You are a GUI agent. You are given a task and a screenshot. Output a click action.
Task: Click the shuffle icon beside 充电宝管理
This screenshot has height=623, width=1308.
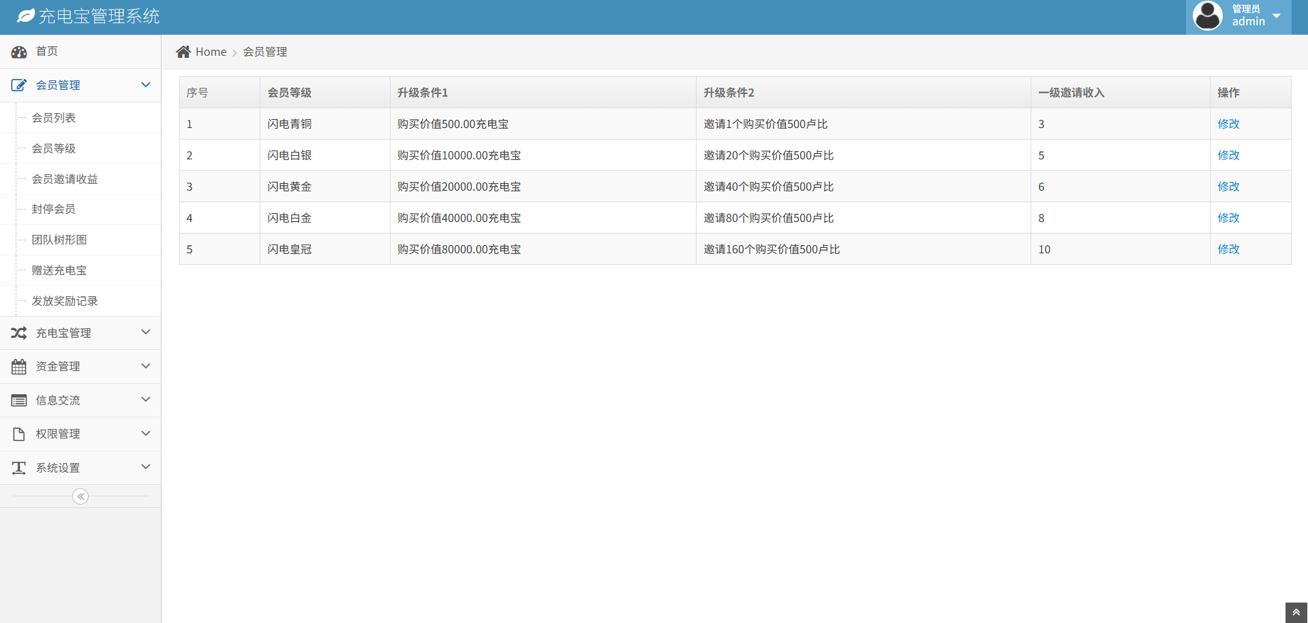(x=19, y=333)
